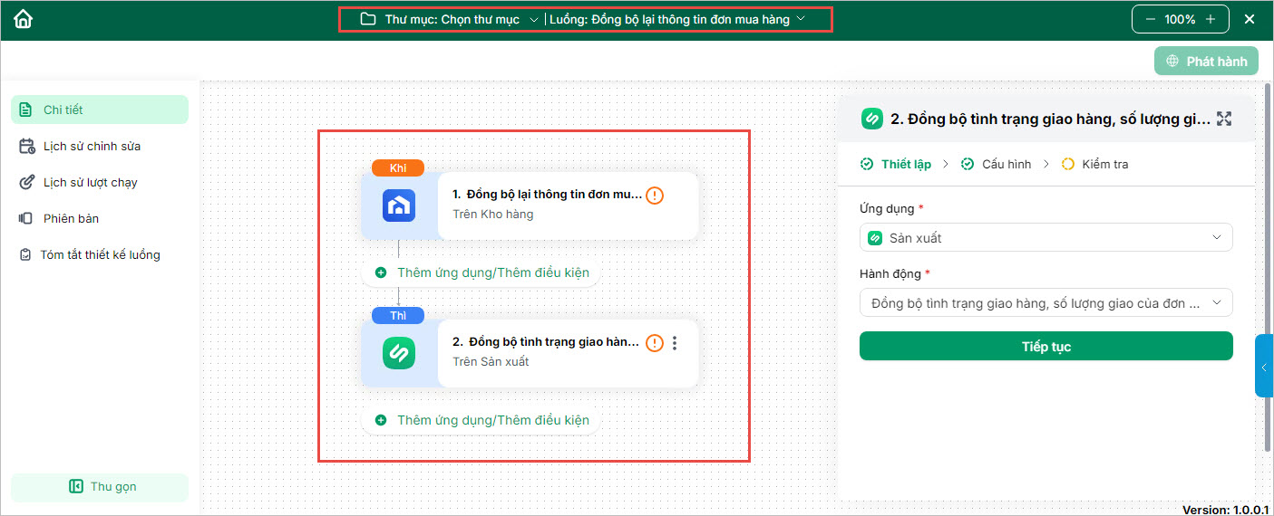Open Tóm tắt thiết kế luồng
The width and height of the screenshot is (1274, 516).
[x=100, y=254]
